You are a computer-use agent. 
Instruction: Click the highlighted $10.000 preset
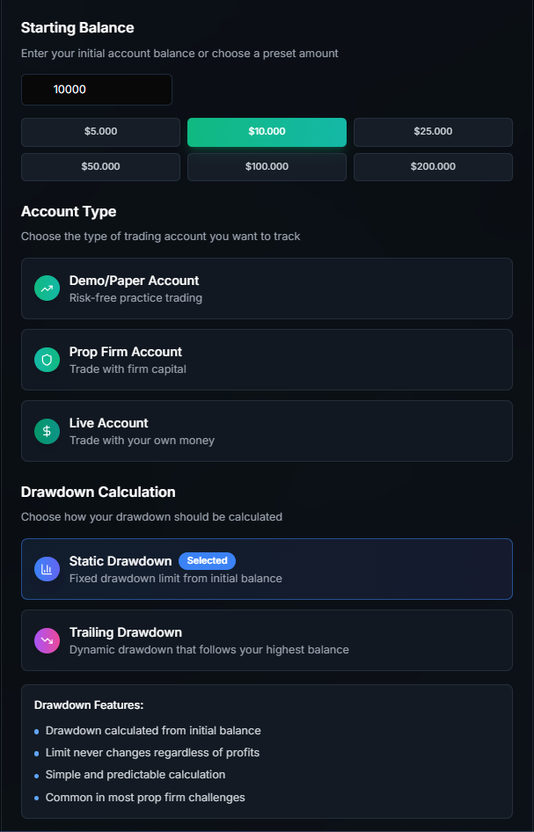[267, 132]
